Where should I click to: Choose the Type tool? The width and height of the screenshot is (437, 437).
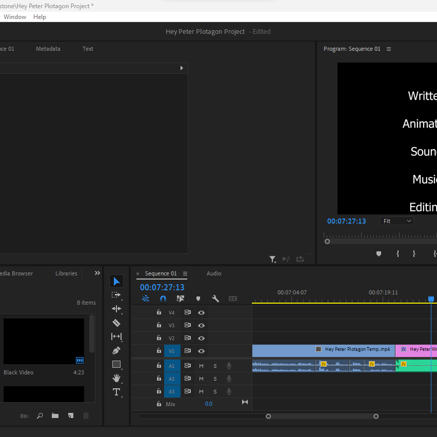point(116,392)
